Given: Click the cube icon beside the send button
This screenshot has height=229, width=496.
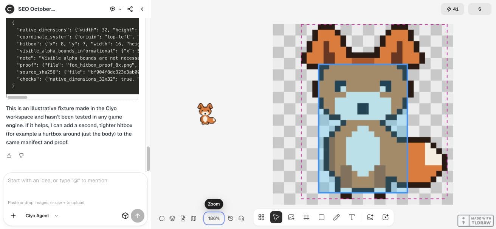Looking at the screenshot, I should [x=125, y=216].
